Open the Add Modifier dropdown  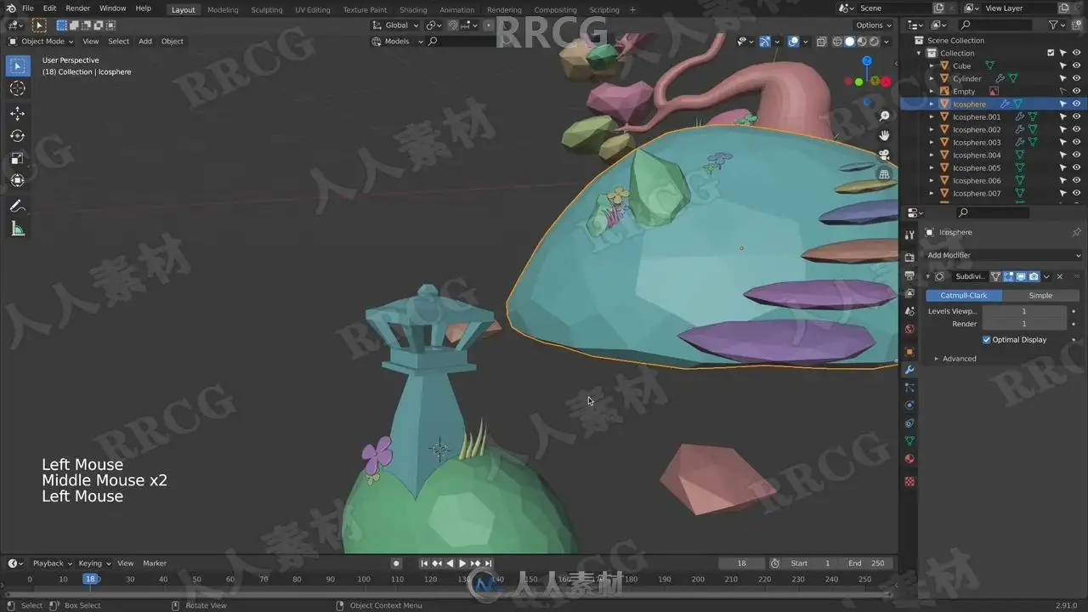pyautogui.click(x=1003, y=255)
